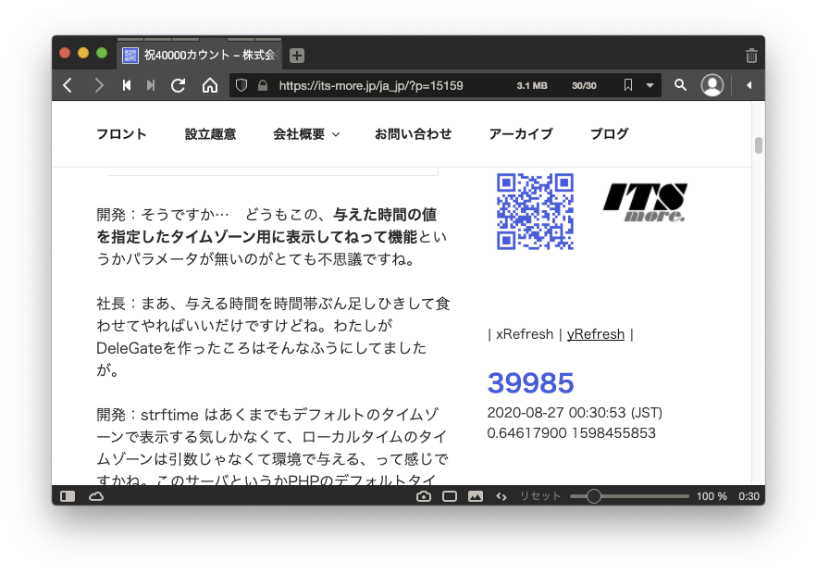817x574 pixels.
Task: Expand the address bar history dropdown
Action: point(650,85)
